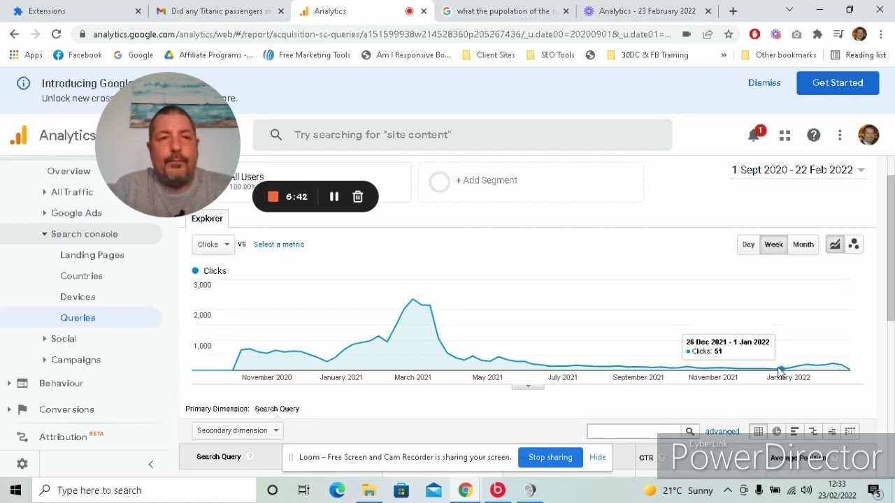The width and height of the screenshot is (895, 503).
Task: Open the Landing Pages report
Action: [92, 255]
